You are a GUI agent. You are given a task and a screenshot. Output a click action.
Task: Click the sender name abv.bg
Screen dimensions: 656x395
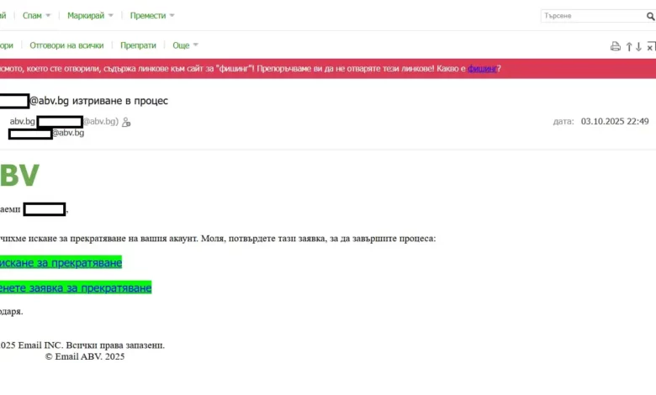pyautogui.click(x=22, y=121)
